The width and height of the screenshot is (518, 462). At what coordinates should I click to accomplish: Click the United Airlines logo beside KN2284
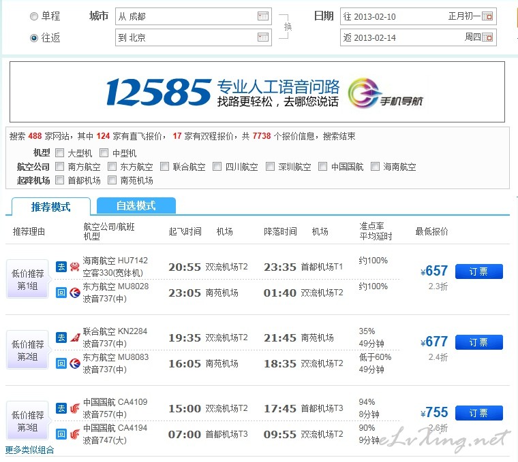click(x=75, y=337)
